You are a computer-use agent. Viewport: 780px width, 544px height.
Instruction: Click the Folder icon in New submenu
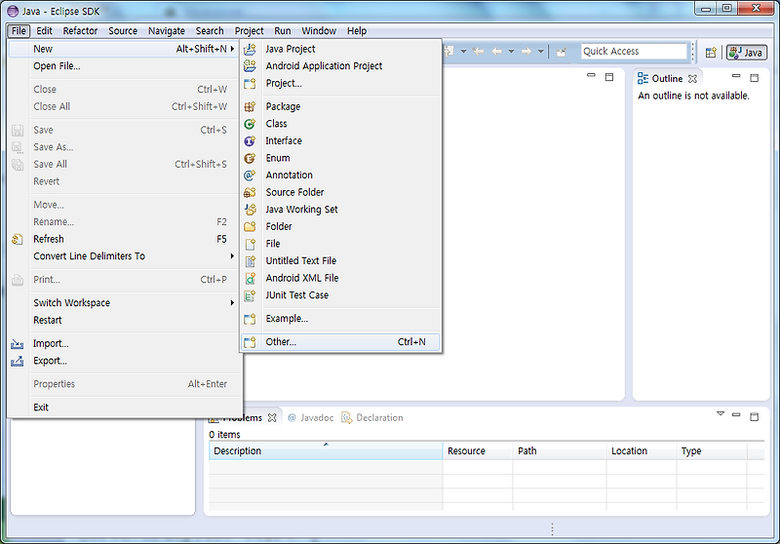(250, 227)
